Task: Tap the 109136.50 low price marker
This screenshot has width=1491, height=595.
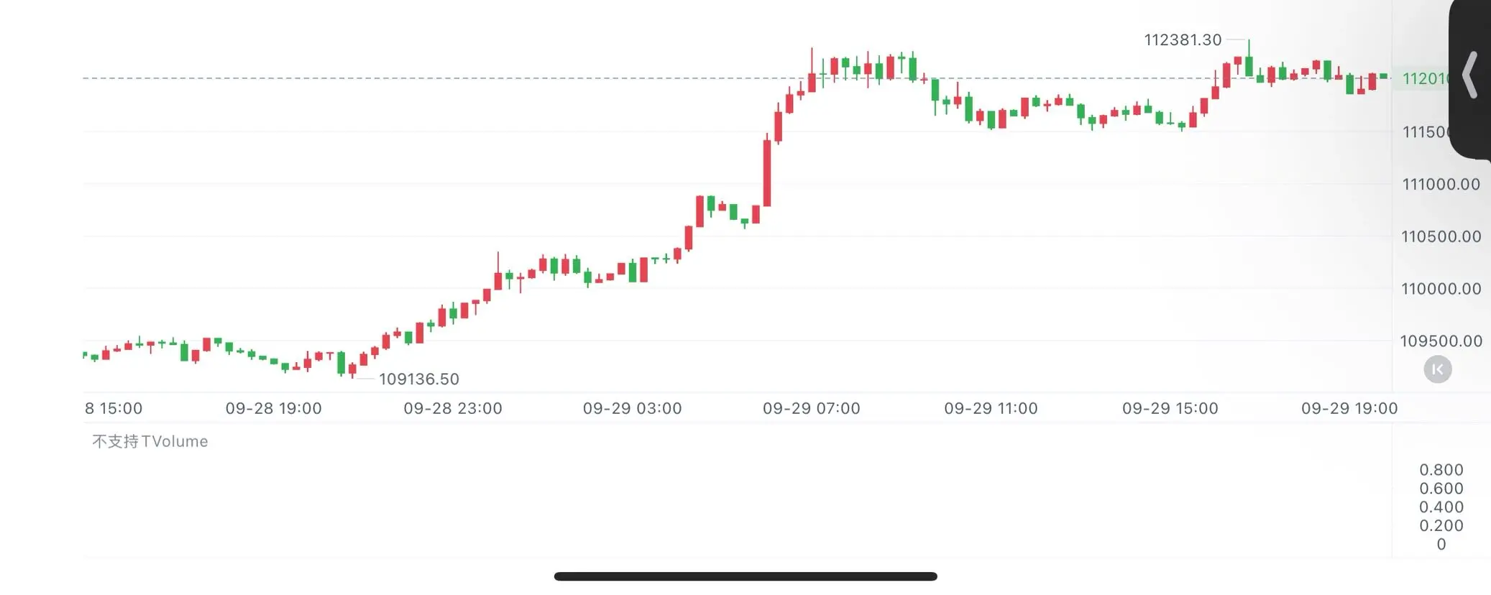Action: (418, 379)
